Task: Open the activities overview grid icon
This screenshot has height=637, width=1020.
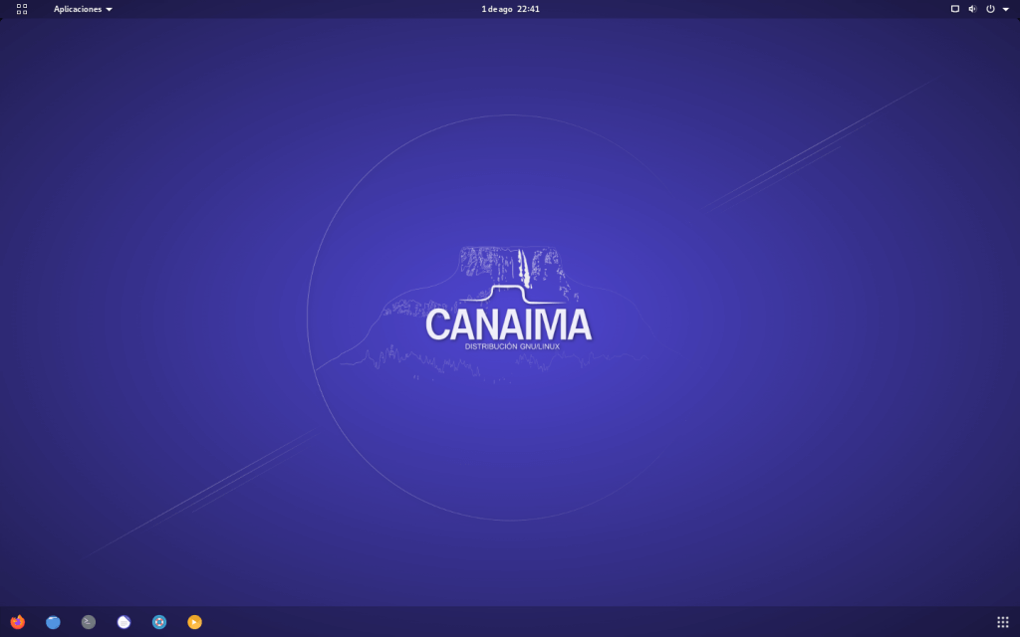Action: coord(22,9)
